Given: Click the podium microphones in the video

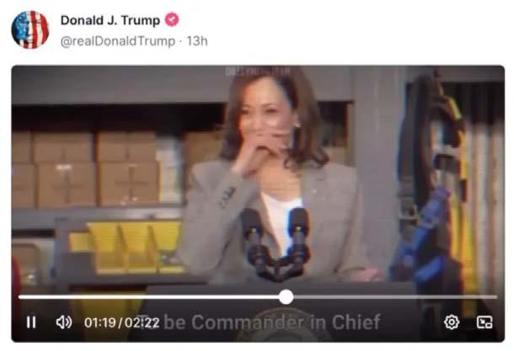Looking at the screenshot, I should pyautogui.click(x=276, y=244).
